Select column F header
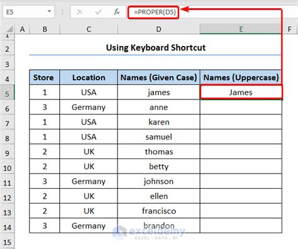 point(290,29)
